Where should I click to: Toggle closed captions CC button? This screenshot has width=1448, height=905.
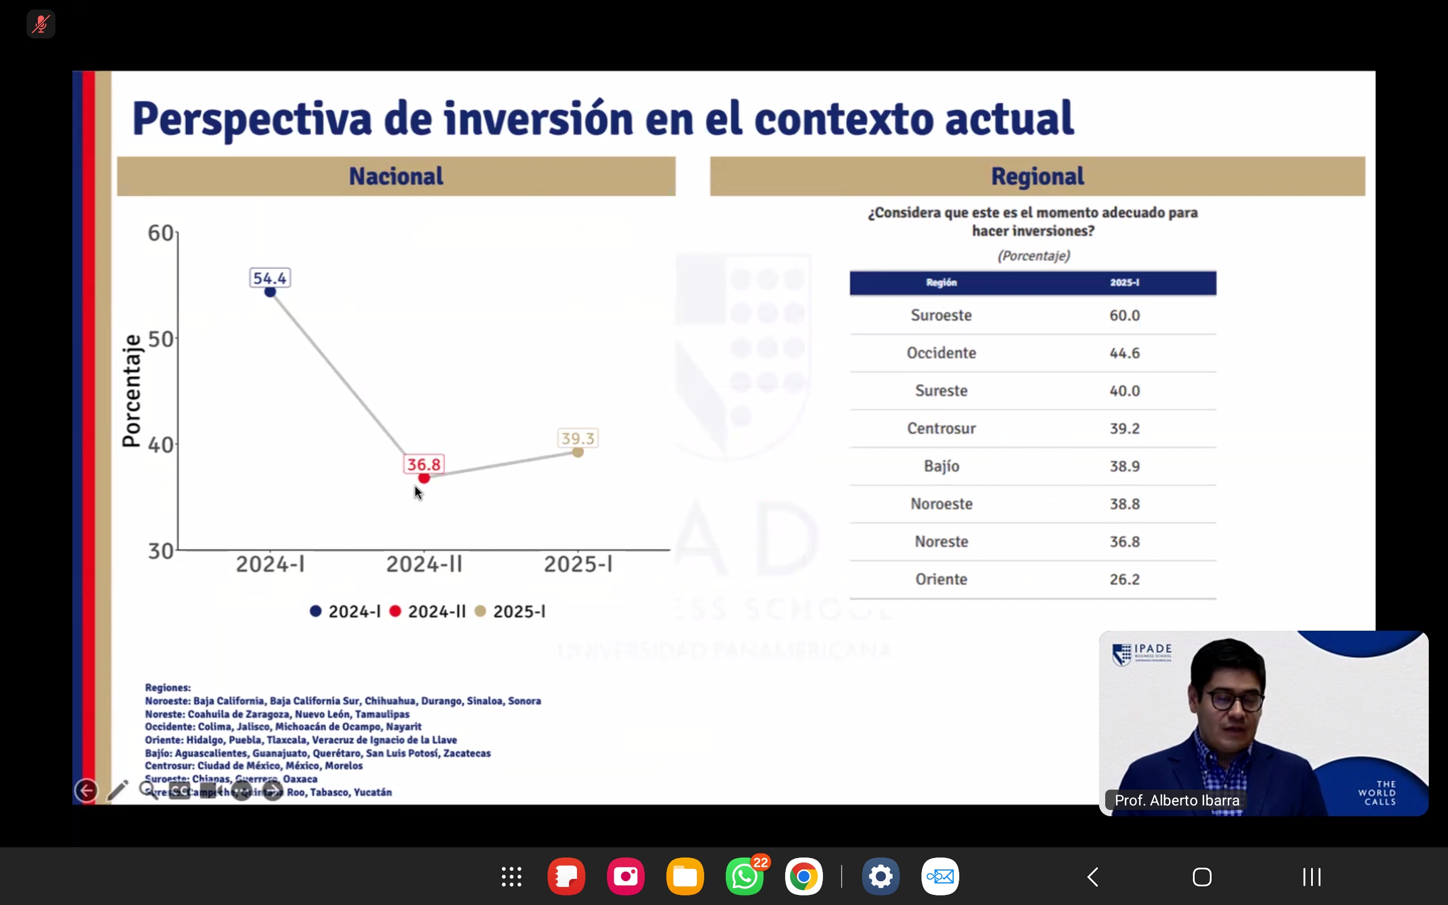[x=179, y=791]
